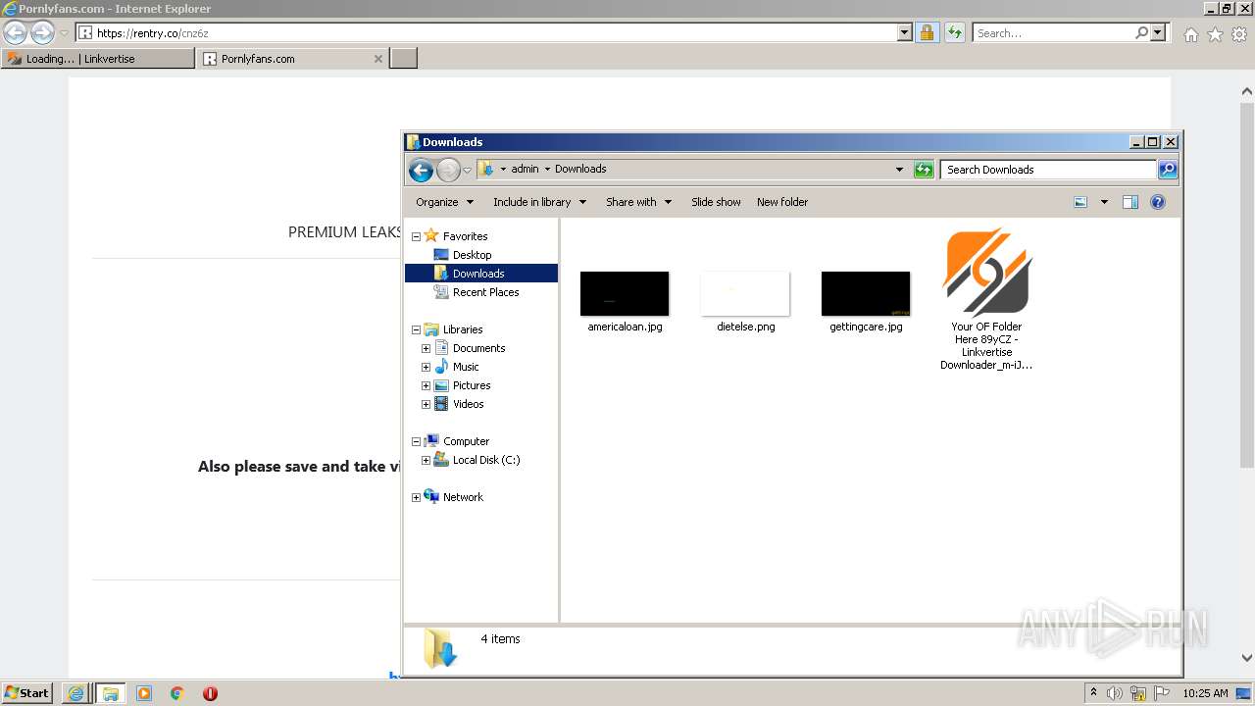This screenshot has height=706, width=1255.
Task: Click the New folder button
Action: (782, 202)
